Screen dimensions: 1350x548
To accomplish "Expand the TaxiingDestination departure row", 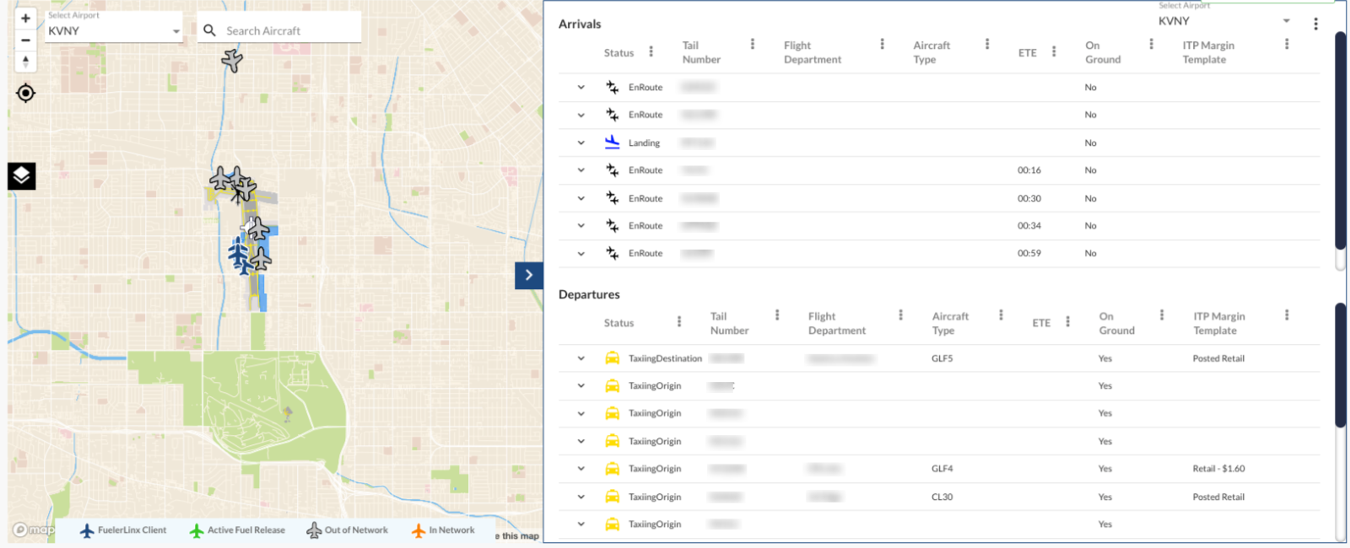I will point(580,358).
